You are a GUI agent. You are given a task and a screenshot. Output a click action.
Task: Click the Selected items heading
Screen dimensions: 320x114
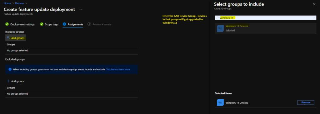[223, 93]
